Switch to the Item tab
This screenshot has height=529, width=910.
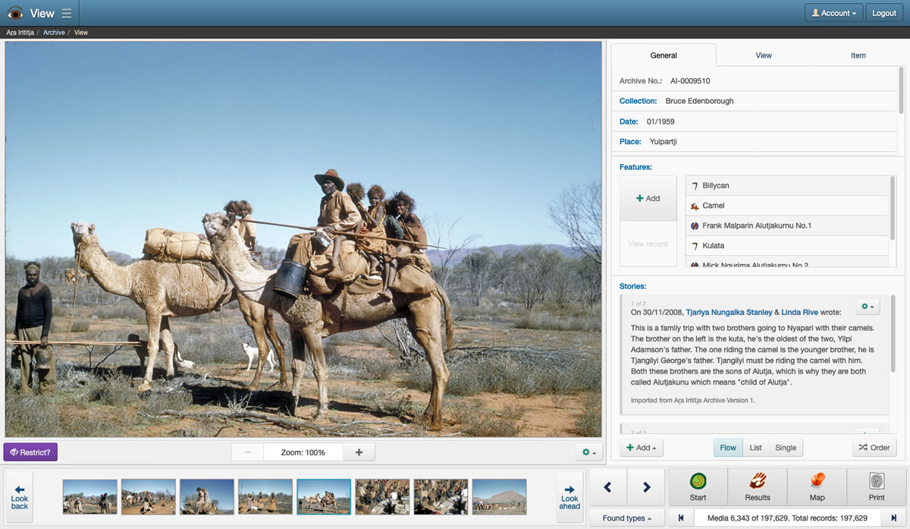point(858,55)
